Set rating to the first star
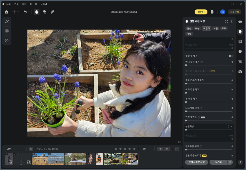 click(116, 149)
